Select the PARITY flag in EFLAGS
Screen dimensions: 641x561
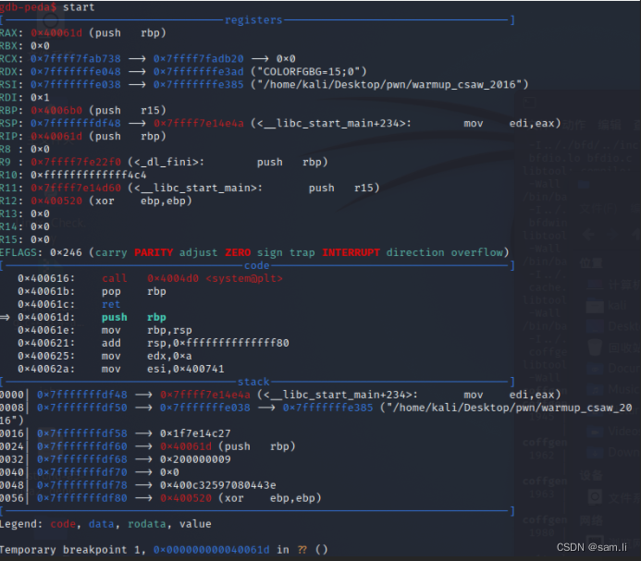point(154,252)
